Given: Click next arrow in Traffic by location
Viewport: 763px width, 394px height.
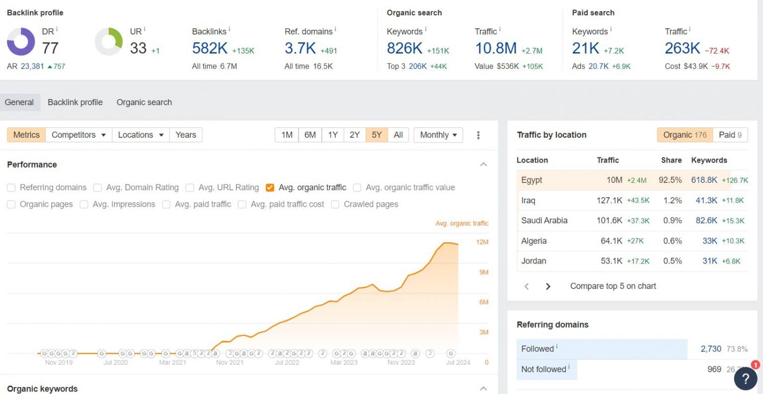Looking at the screenshot, I should (548, 286).
